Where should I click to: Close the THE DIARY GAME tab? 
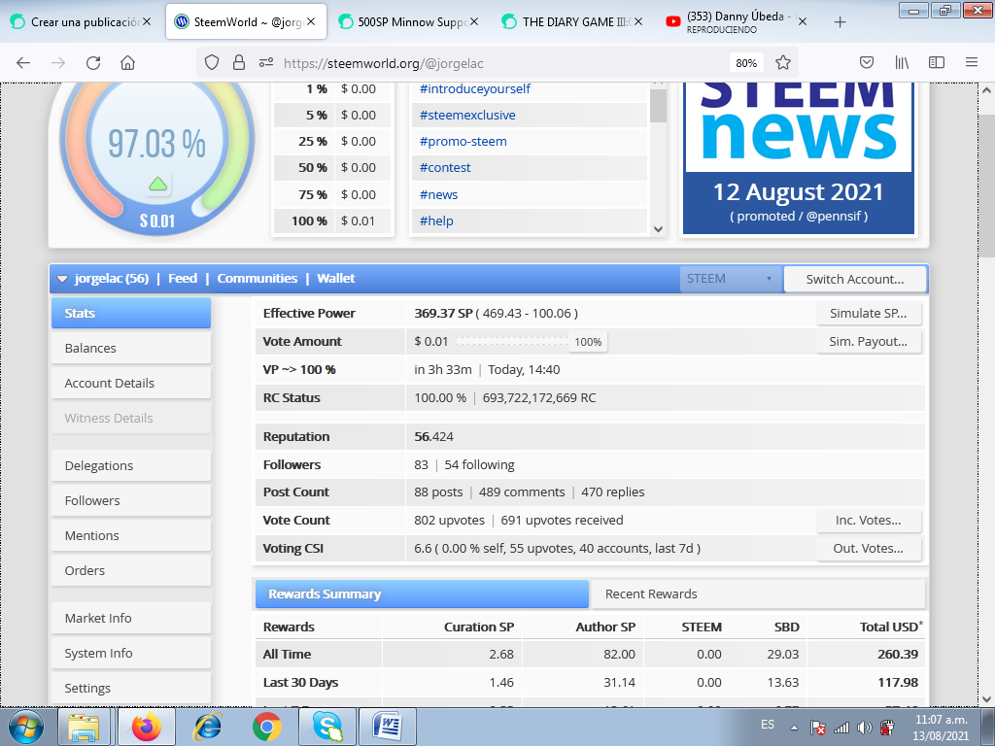(x=638, y=21)
